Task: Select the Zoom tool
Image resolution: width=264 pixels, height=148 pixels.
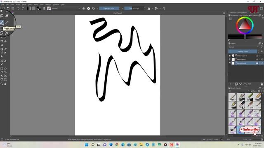Action: [2, 83]
